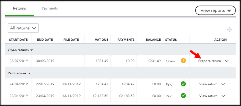Image resolution: width=241 pixels, height=106 pixels.
Task: Open action arrow for 22/01/2019 View return
Action: (x=223, y=96)
